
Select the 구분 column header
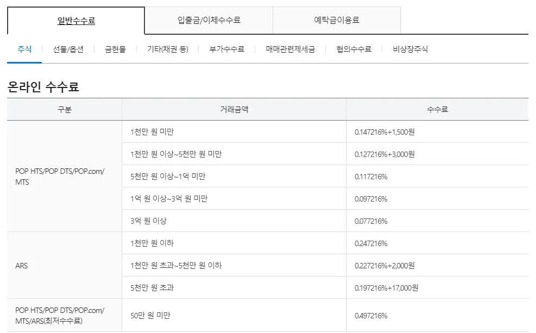[64, 109]
